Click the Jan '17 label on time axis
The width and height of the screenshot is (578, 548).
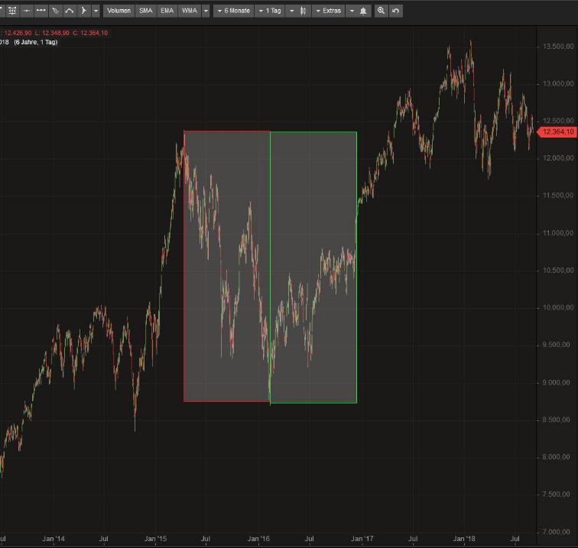coord(362,539)
